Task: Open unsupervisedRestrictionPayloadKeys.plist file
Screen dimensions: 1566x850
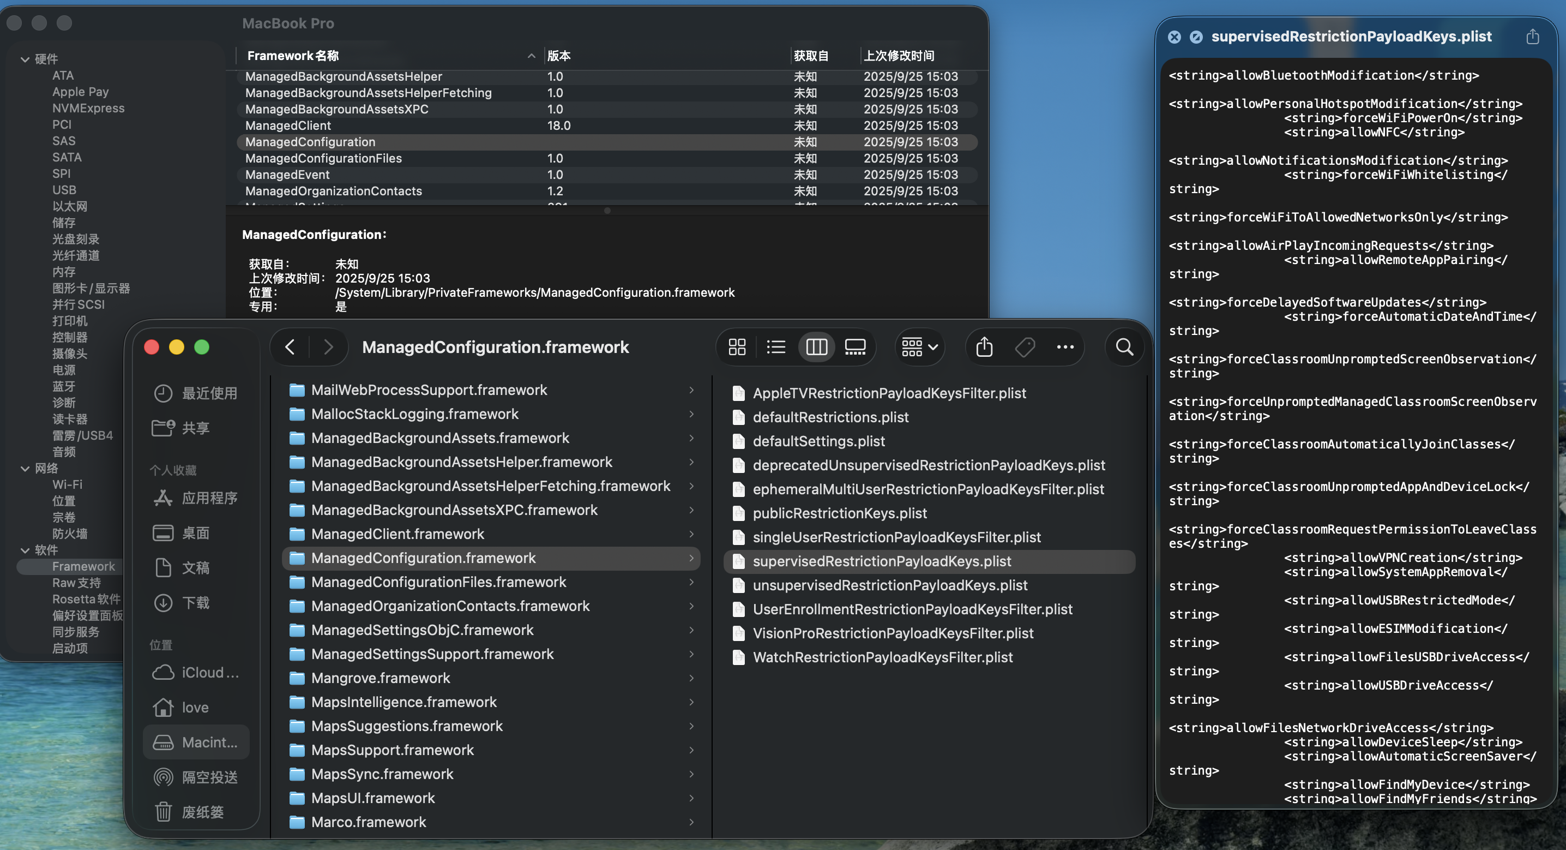Action: coord(889,585)
